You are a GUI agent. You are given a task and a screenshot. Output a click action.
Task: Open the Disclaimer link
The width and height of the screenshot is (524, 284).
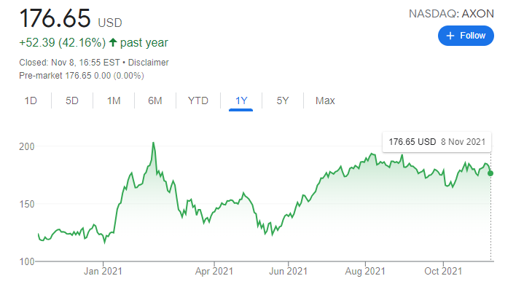[149, 63]
